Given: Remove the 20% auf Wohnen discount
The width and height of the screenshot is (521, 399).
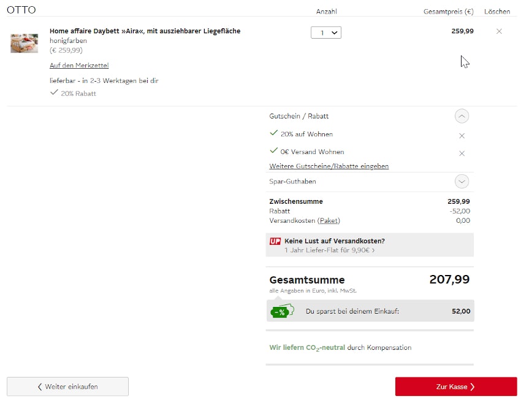Looking at the screenshot, I should pyautogui.click(x=462, y=136).
